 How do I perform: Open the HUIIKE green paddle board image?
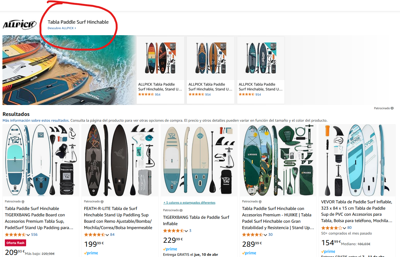click(278, 160)
